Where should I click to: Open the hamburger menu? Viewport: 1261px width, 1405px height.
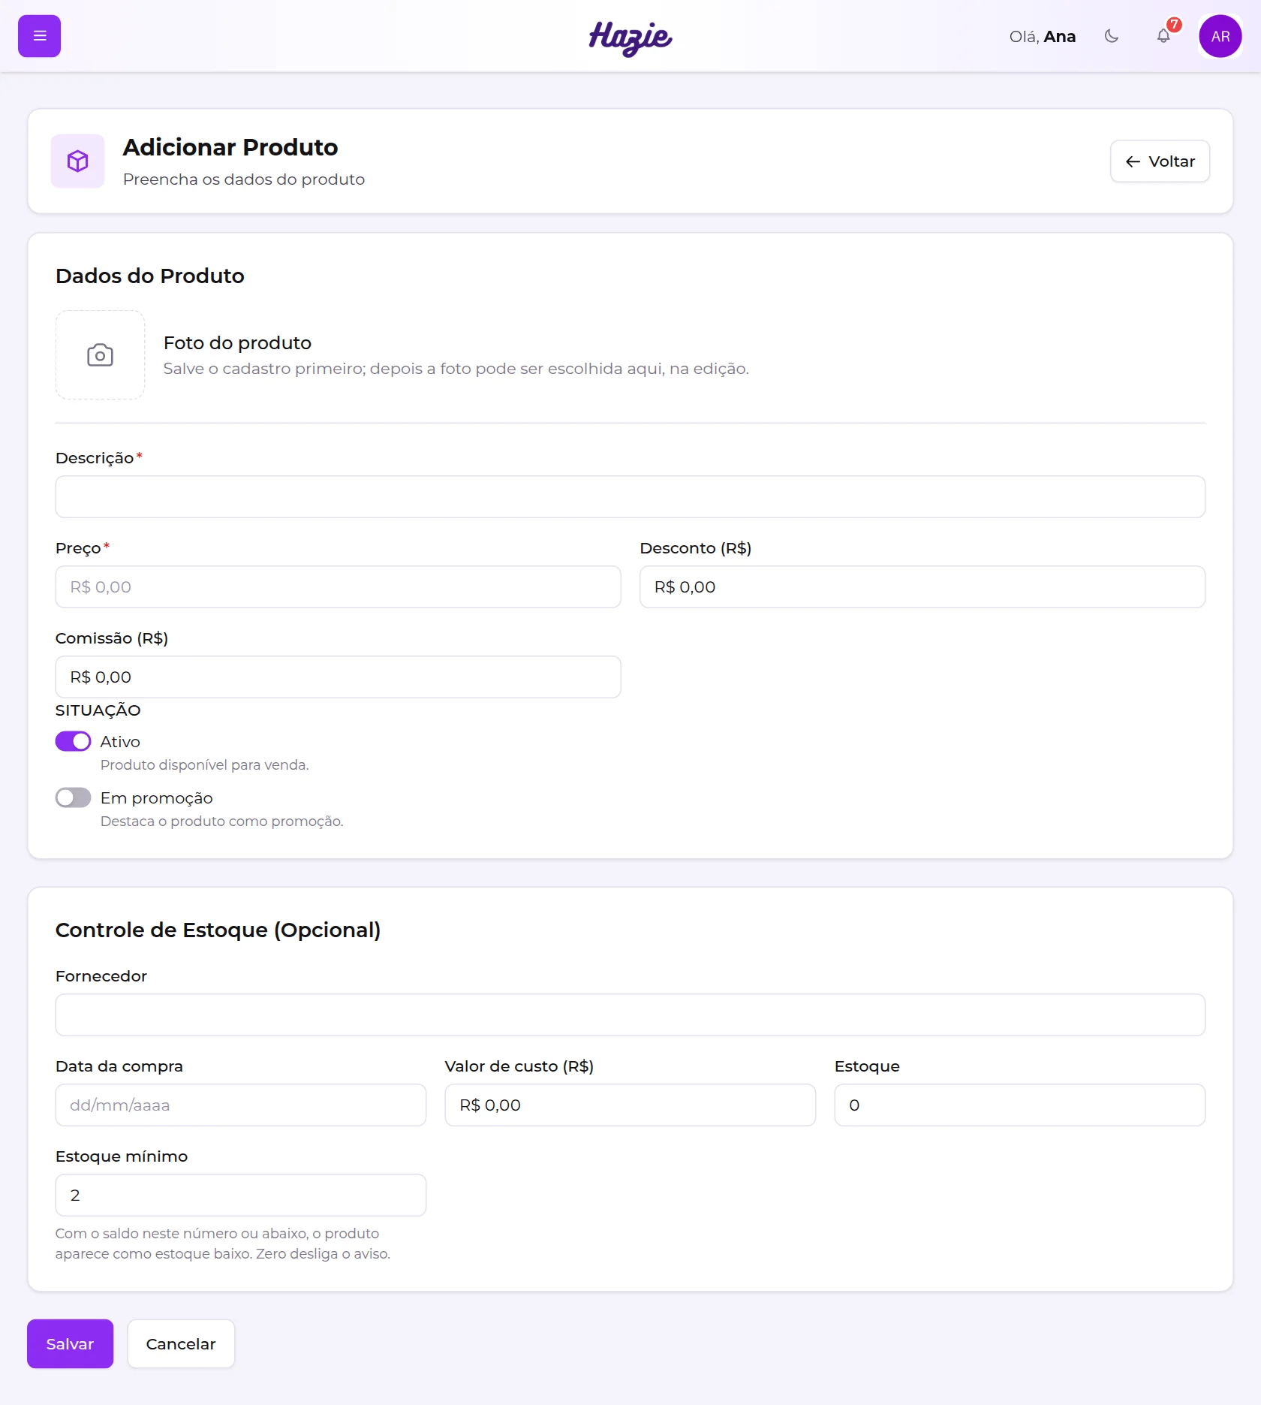39,36
